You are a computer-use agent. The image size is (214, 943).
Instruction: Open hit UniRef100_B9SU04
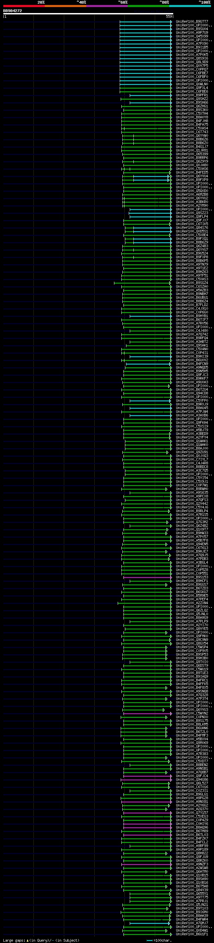[x=192, y=29]
